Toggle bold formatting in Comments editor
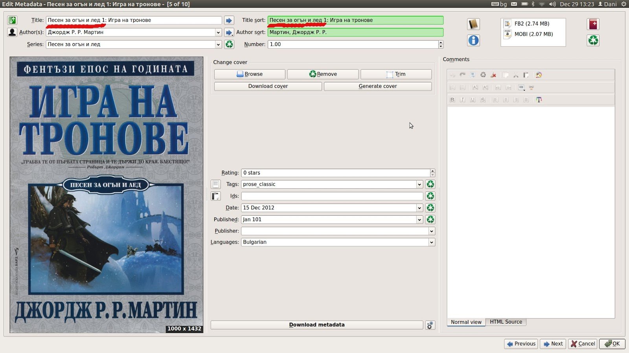This screenshot has width=629, height=353. [452, 100]
